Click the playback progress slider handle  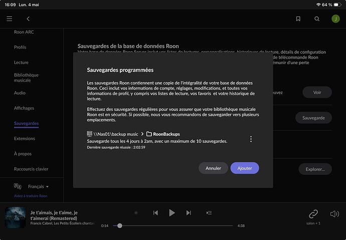pyautogui.click(x=120, y=225)
